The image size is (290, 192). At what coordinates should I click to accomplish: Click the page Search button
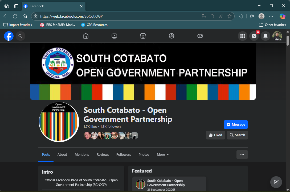click(x=237, y=135)
